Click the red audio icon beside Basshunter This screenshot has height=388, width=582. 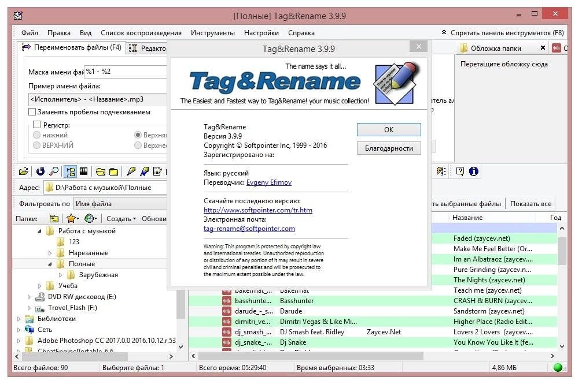[x=226, y=301]
